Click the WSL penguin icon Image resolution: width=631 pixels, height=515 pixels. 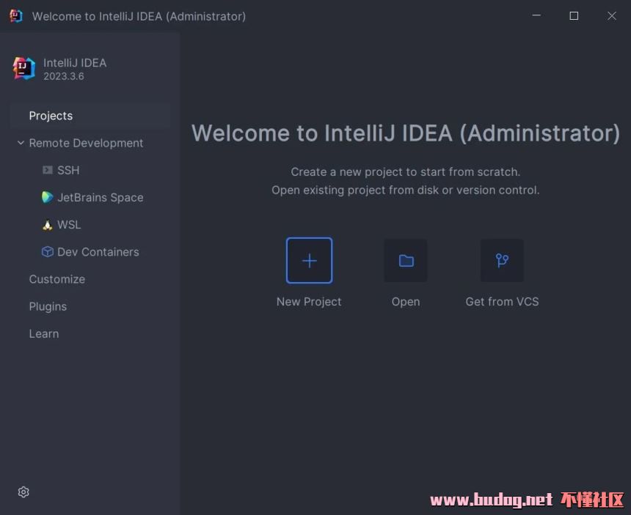coord(48,225)
